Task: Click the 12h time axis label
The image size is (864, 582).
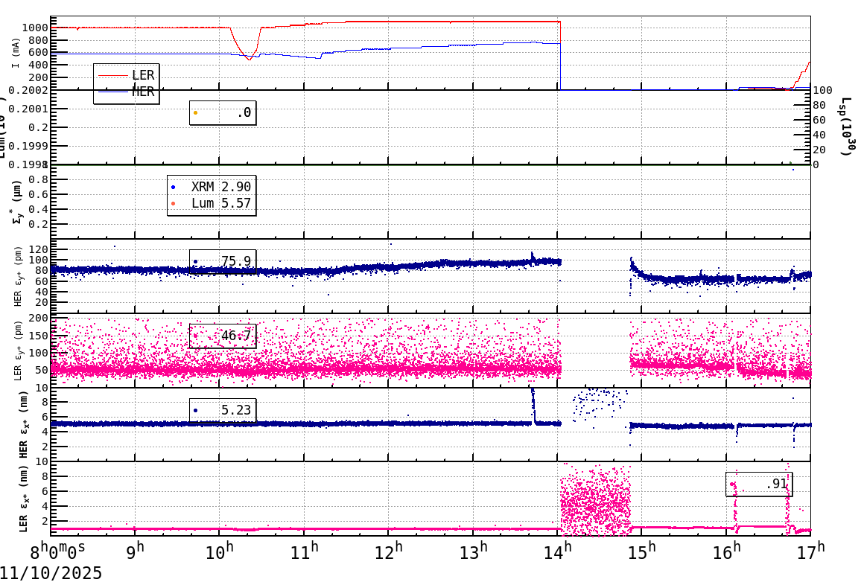Action: tap(389, 551)
